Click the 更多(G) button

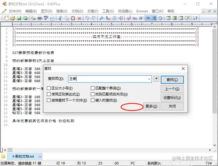151,106
